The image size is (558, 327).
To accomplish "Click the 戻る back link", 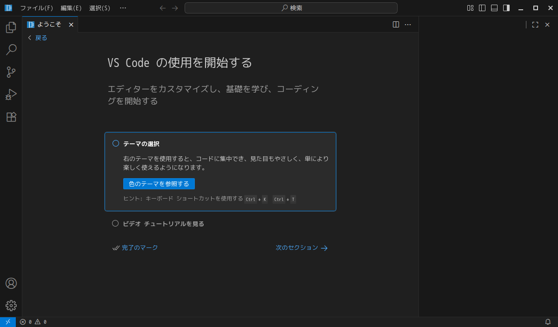I will point(38,38).
